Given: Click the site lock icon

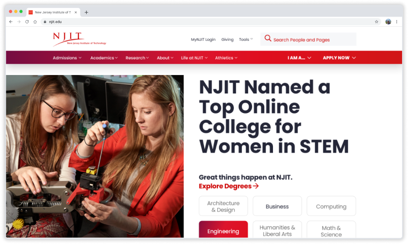Looking at the screenshot, I should click(x=45, y=22).
